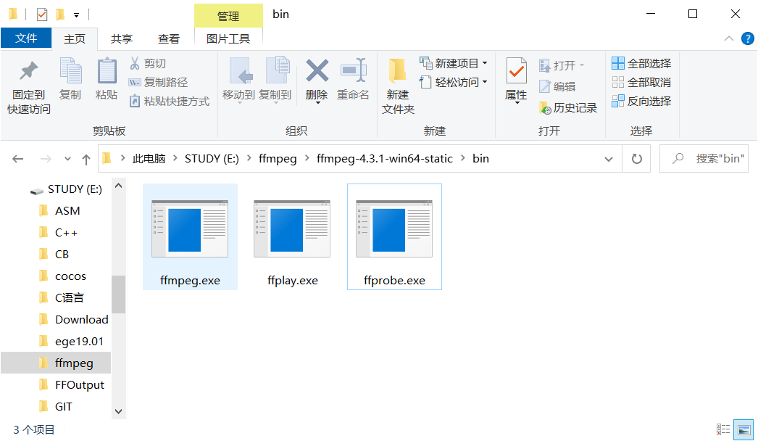Copy path with 复制路径

pyautogui.click(x=159, y=82)
